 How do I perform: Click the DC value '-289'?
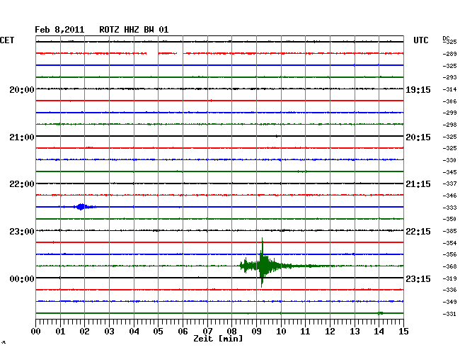click(x=449, y=54)
